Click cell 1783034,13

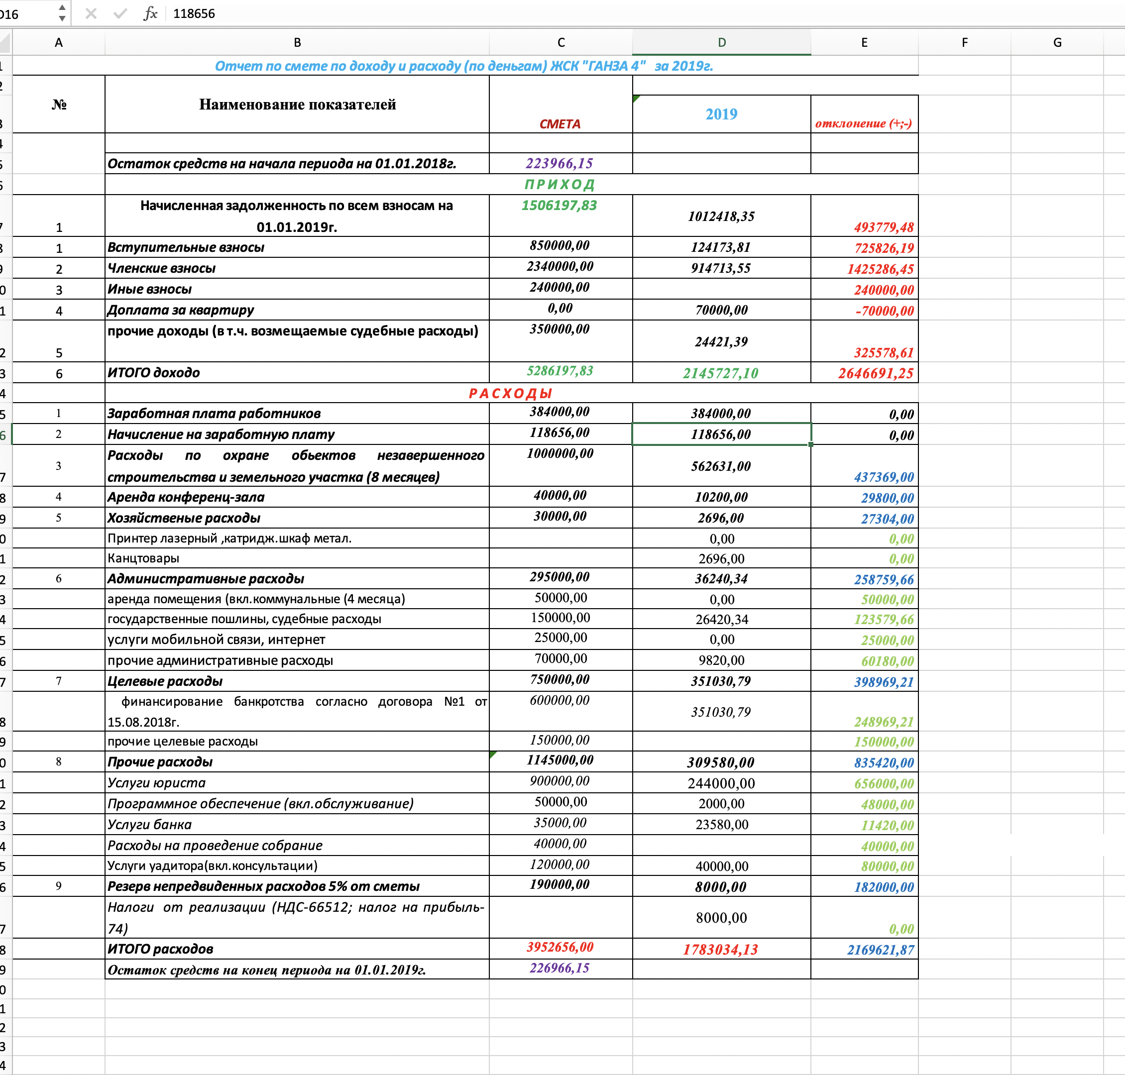(x=721, y=949)
